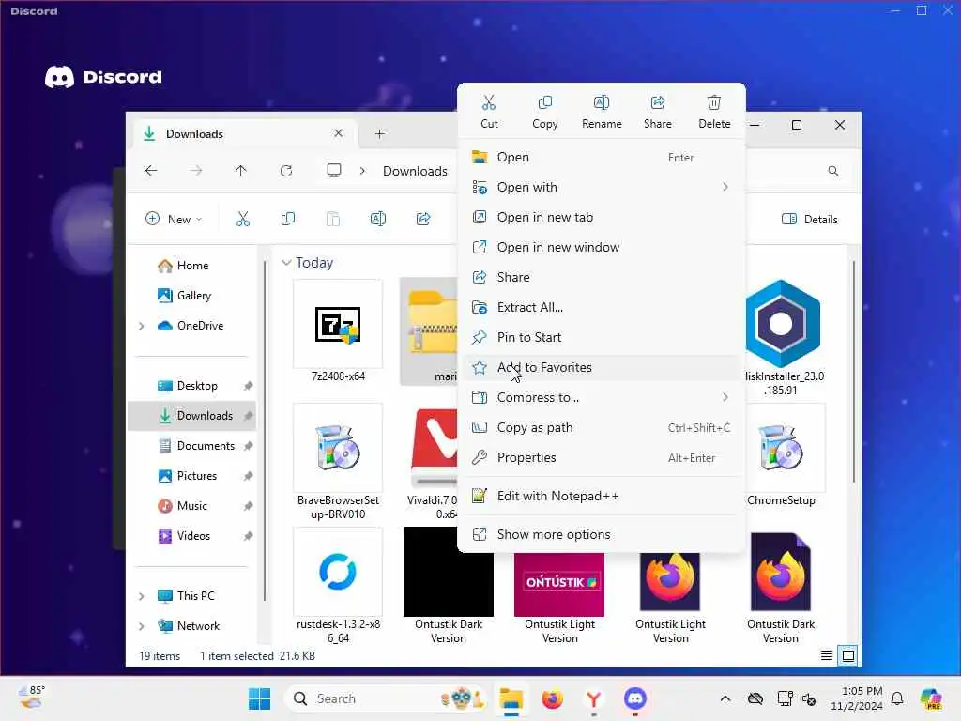Select BraveBrowserSetup-BRV010 file
Screen dimensions: 961x721
(338, 462)
